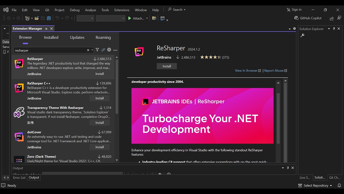Switch to the Error List tab
Image resolution: width=344 pixels, height=194 pixels.
[x=19, y=178]
